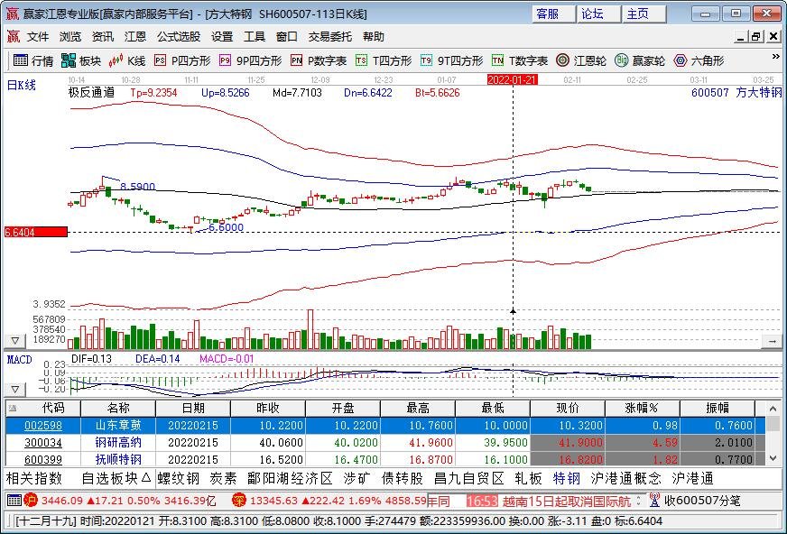Select the 炭素 sector tab
The image size is (787, 534).
(223, 478)
